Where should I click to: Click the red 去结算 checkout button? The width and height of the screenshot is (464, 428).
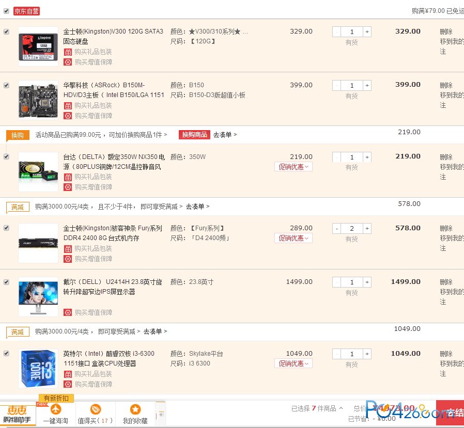click(450, 413)
